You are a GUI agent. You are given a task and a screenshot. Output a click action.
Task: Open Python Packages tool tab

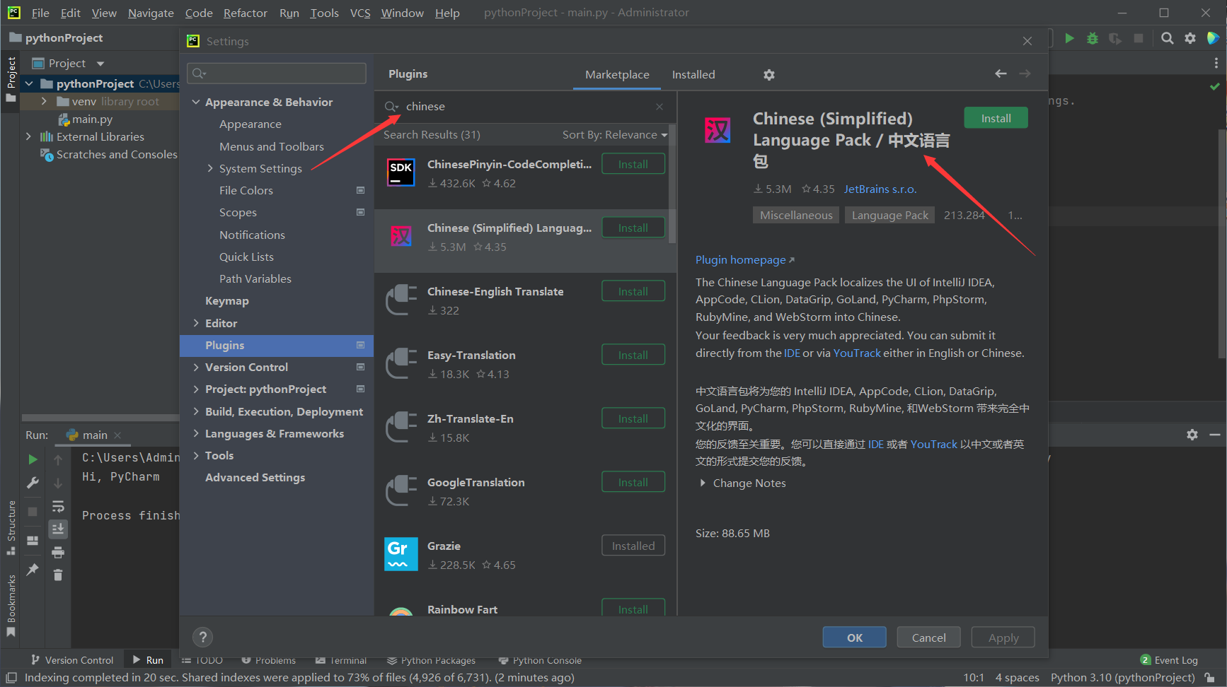432,660
